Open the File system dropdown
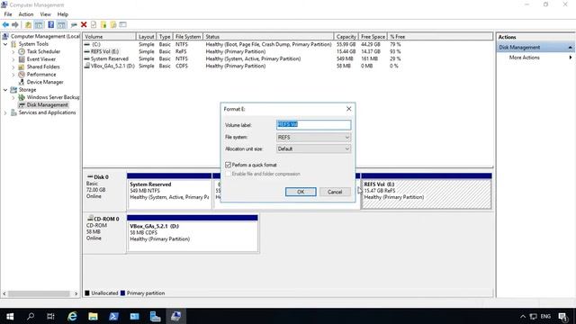Viewport: 576px width, 324px height. pyautogui.click(x=313, y=137)
